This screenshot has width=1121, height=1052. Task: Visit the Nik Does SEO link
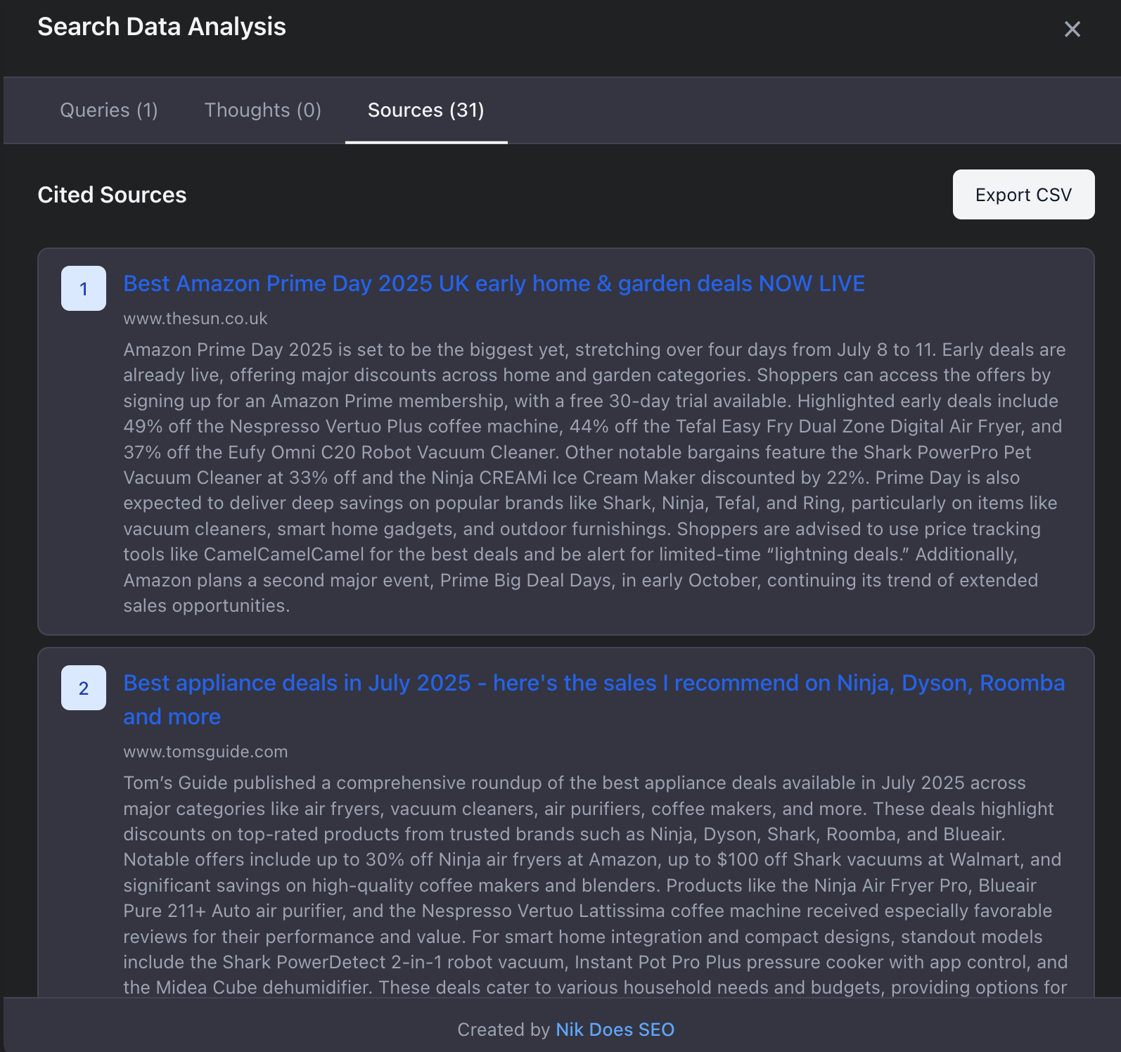point(615,1029)
